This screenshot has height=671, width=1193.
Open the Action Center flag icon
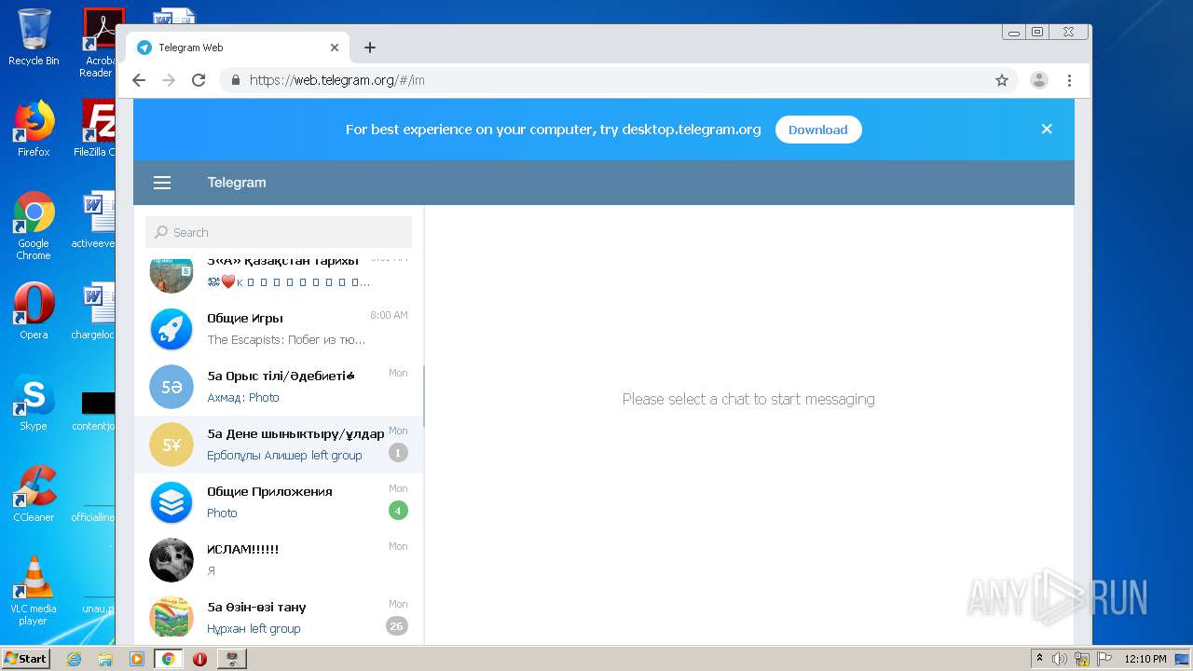1104,659
